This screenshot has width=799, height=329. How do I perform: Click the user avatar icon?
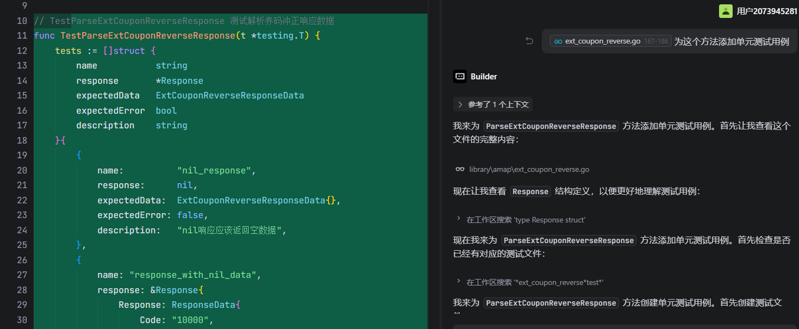point(726,11)
